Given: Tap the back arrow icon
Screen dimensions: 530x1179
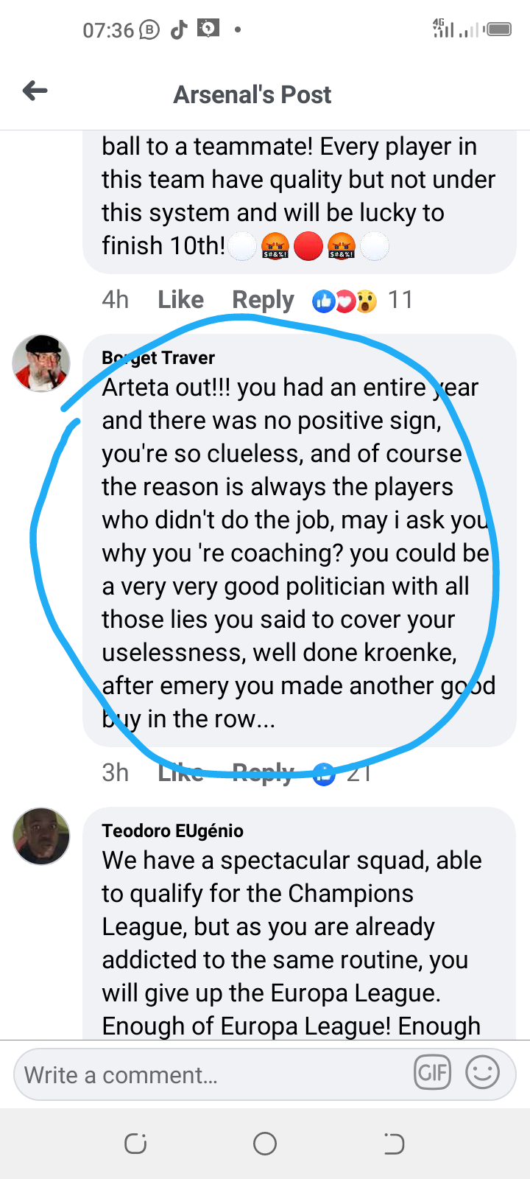Looking at the screenshot, I should (35, 91).
